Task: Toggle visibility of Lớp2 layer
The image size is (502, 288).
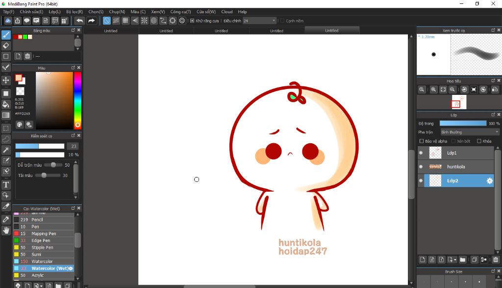Action: tap(421, 181)
